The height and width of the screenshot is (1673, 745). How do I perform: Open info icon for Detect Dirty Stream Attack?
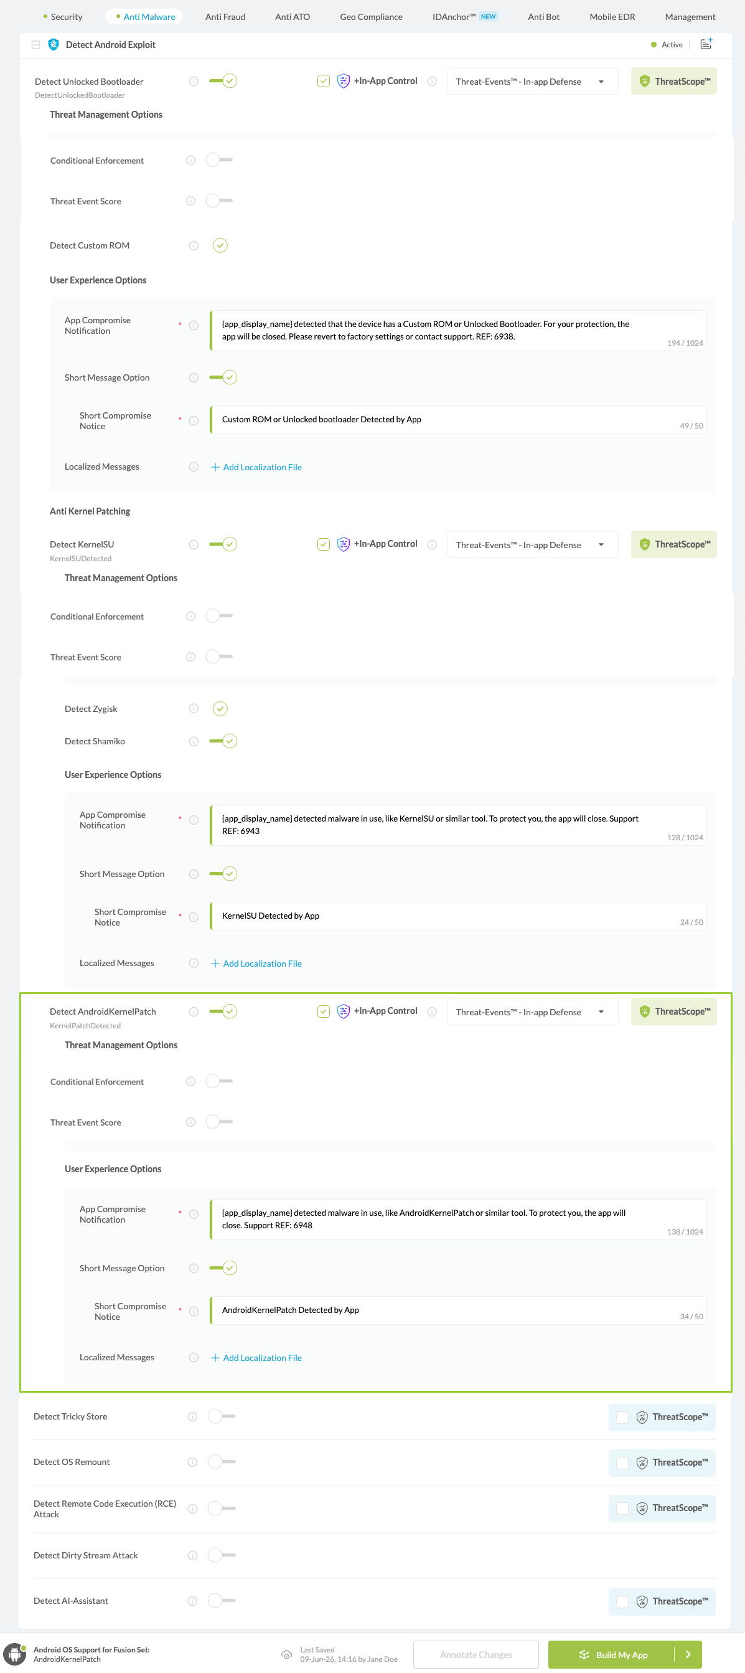(192, 1555)
